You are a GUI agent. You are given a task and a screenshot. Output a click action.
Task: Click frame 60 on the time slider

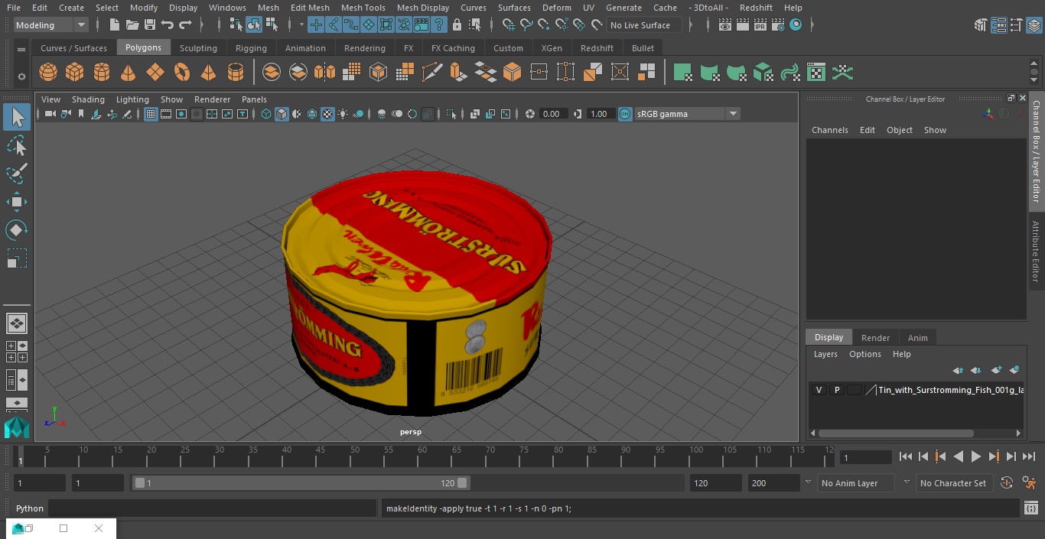[422, 456]
